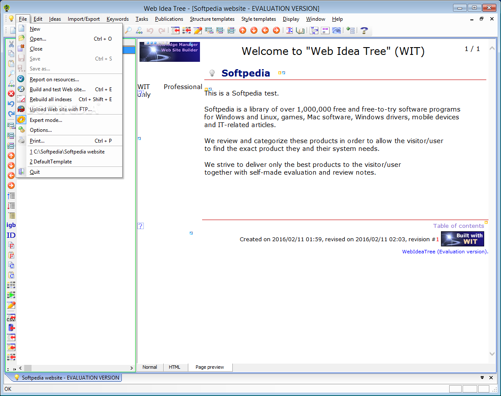501x396 pixels.
Task: Click the K keyword icon in top toolbar
Action: [x=289, y=30]
